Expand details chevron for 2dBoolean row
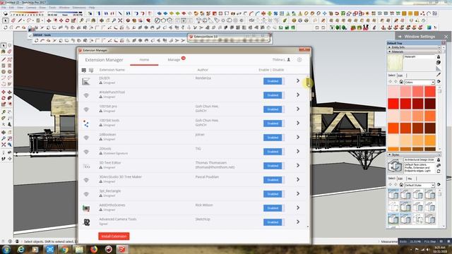 coord(298,138)
